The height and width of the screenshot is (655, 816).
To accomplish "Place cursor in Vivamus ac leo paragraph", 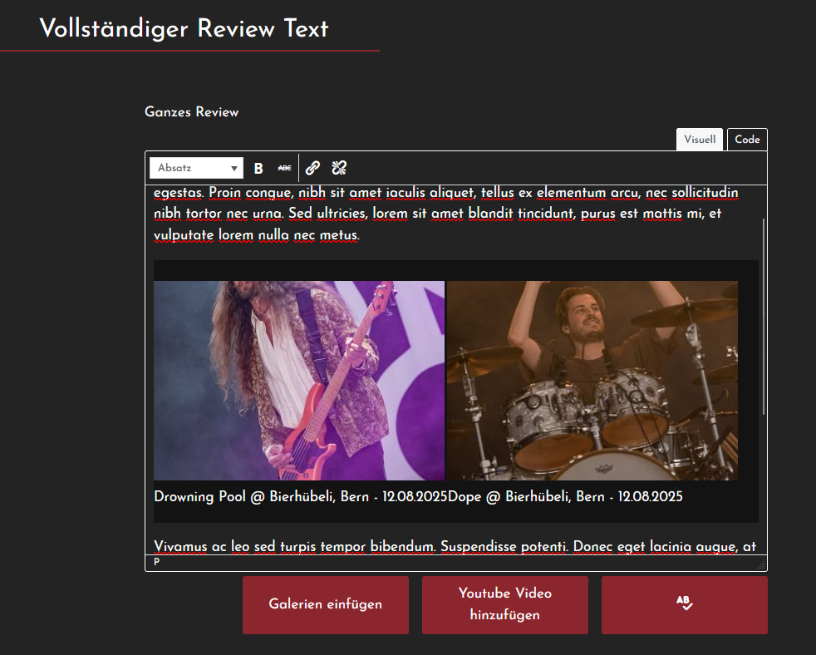I will coord(455,547).
